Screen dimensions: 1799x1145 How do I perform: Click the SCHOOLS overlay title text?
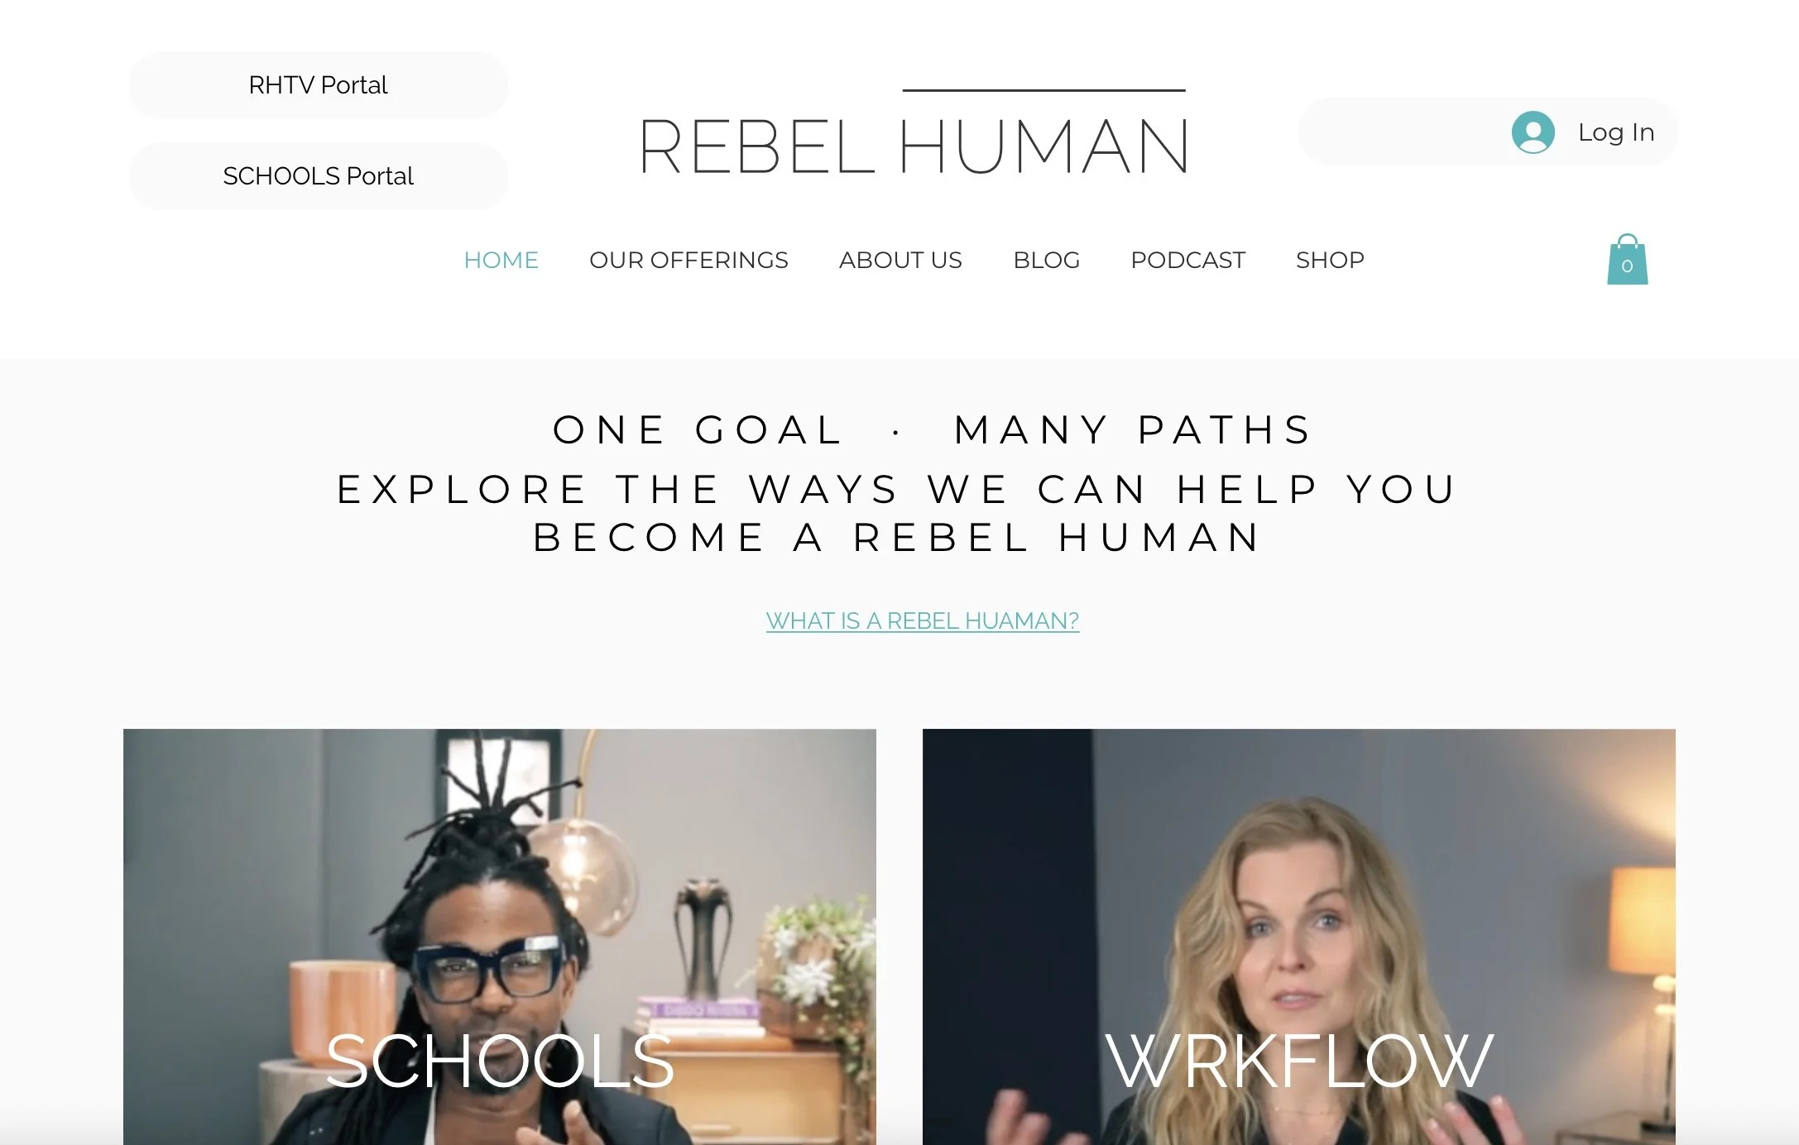coord(500,1061)
